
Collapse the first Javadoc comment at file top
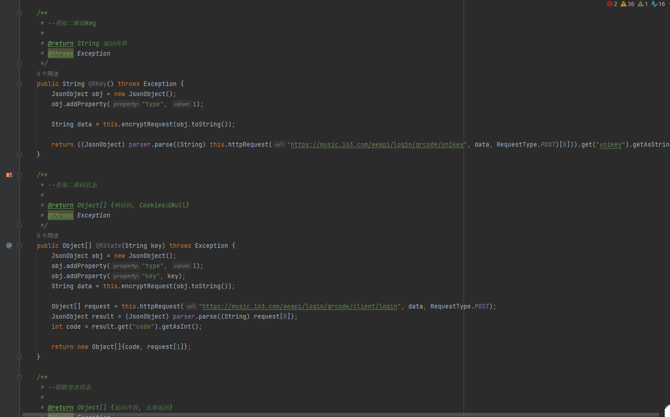19,13
